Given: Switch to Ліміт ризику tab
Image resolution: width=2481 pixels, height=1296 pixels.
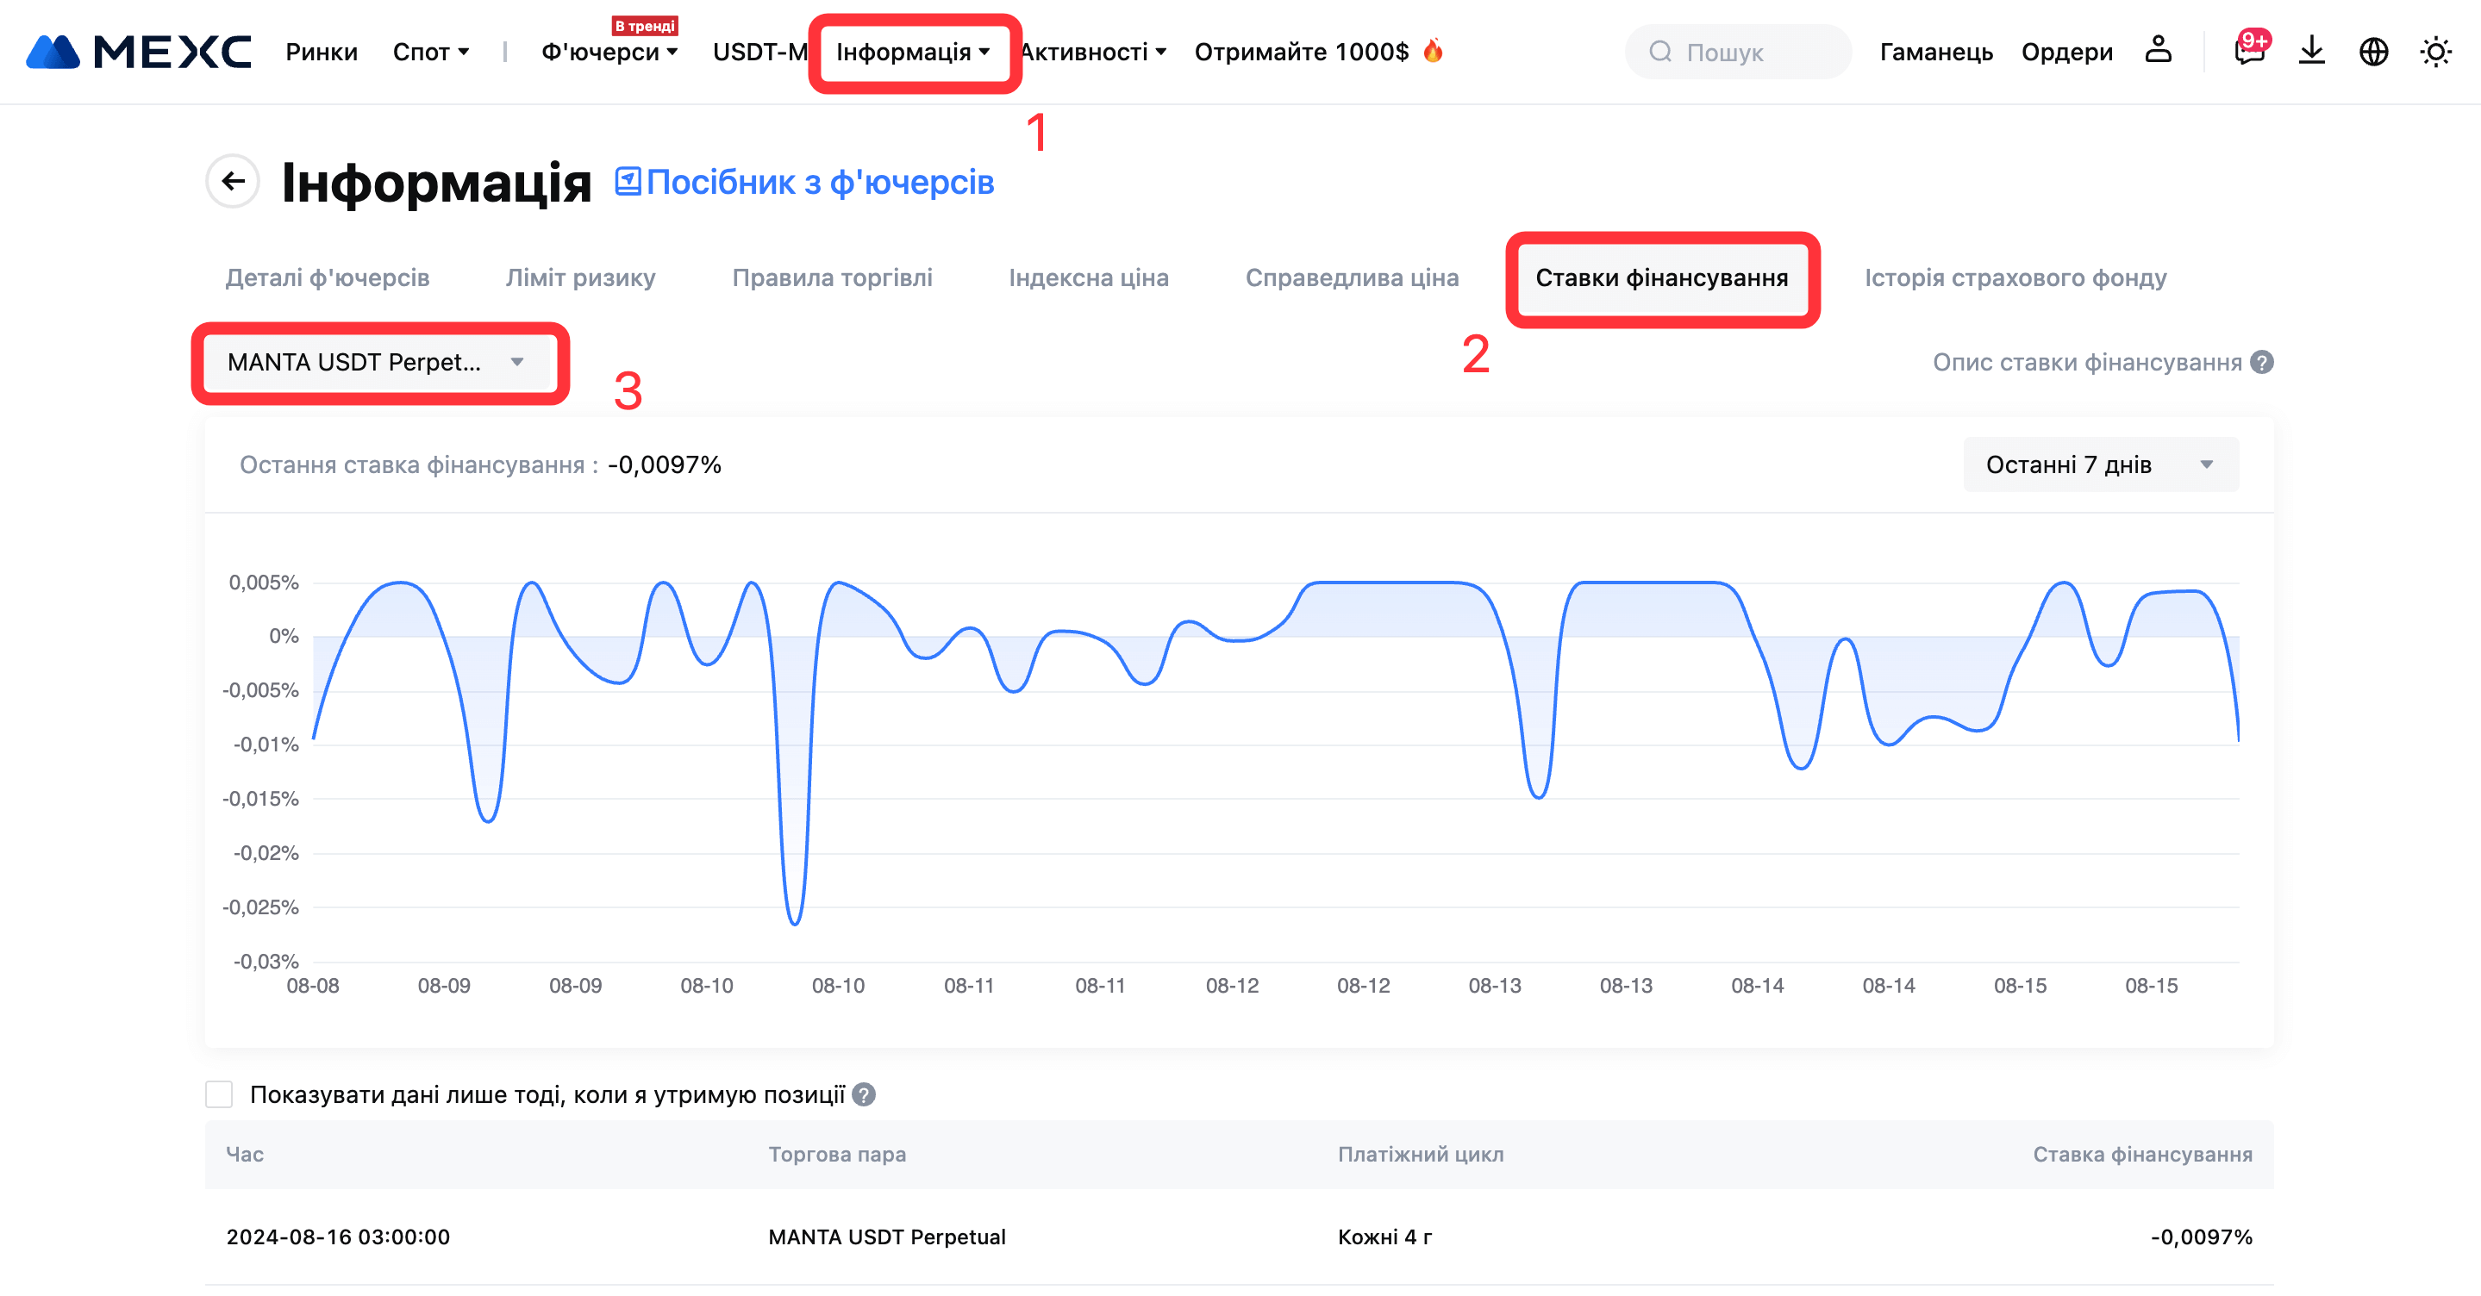Looking at the screenshot, I should point(580,278).
